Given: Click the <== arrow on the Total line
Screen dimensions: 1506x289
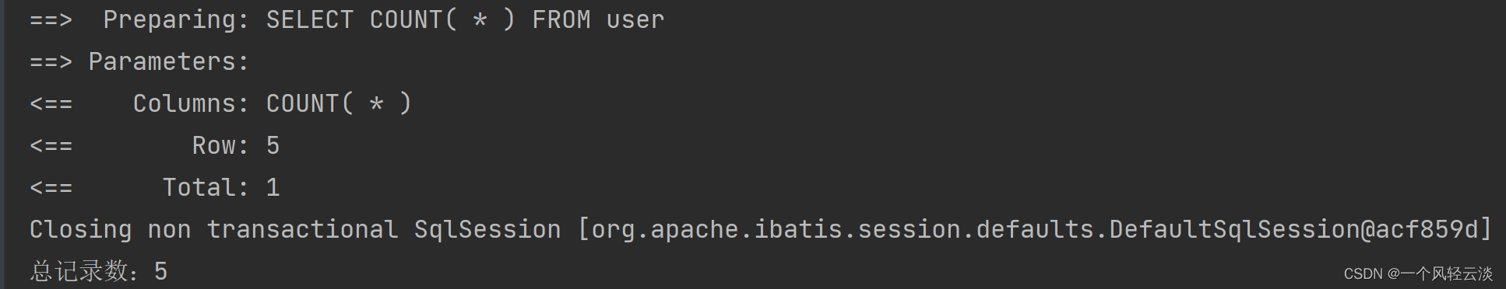Looking at the screenshot, I should click(x=51, y=188).
